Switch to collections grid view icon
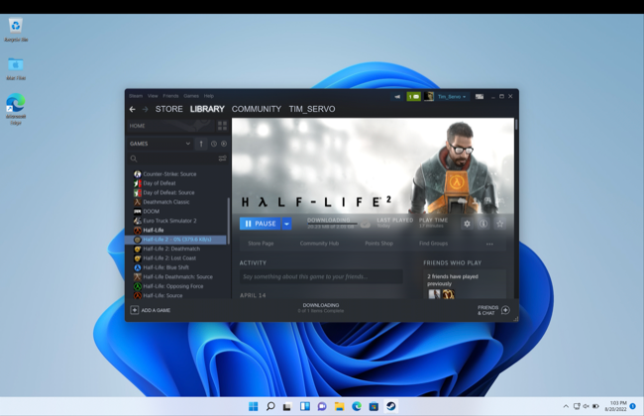The width and height of the screenshot is (644, 416). point(222,126)
